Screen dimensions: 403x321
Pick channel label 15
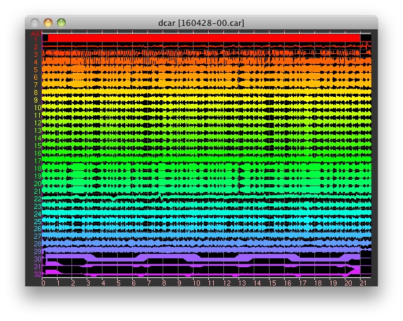coord(38,146)
